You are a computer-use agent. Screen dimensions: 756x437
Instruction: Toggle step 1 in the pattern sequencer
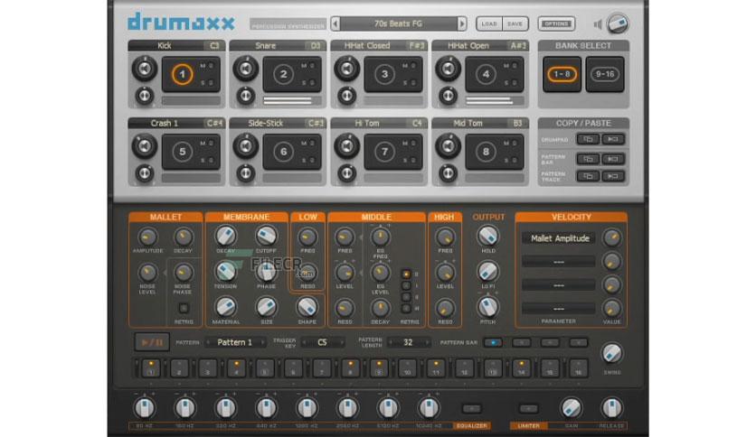151,368
